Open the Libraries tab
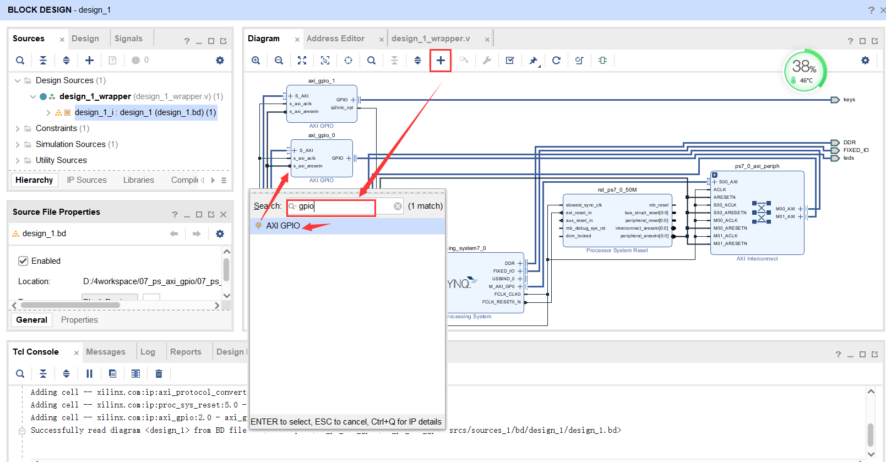Viewport: 886px width, 462px height. click(x=139, y=180)
